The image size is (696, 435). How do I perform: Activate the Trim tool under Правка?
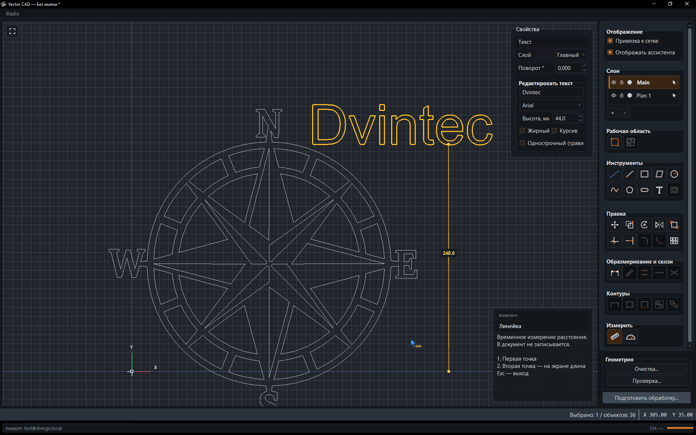(x=614, y=241)
